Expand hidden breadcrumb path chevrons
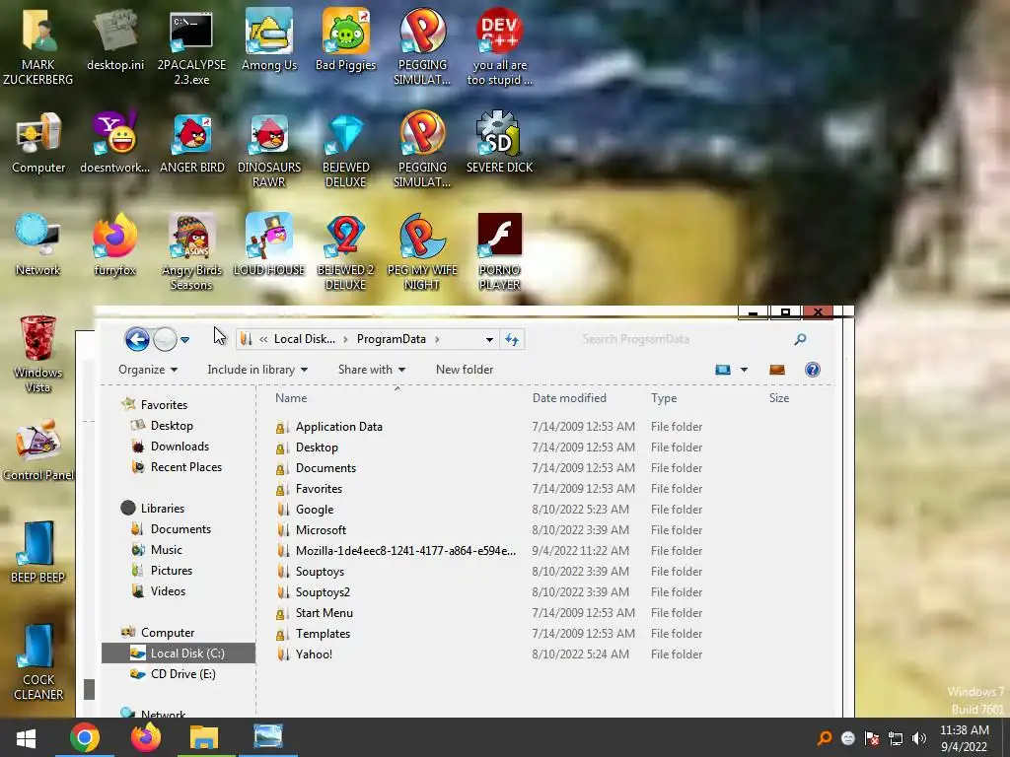Viewport: 1010px width, 757px height. click(262, 339)
